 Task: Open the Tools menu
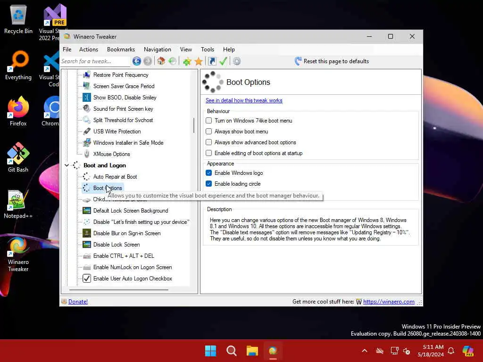[208, 49]
